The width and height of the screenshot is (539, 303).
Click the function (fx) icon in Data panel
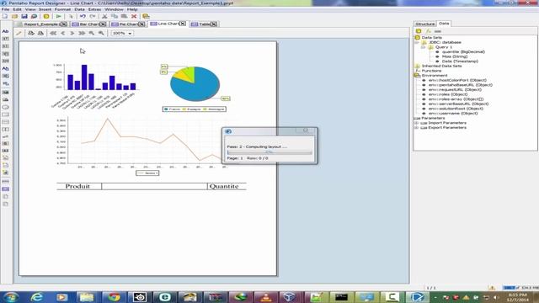(428, 31)
